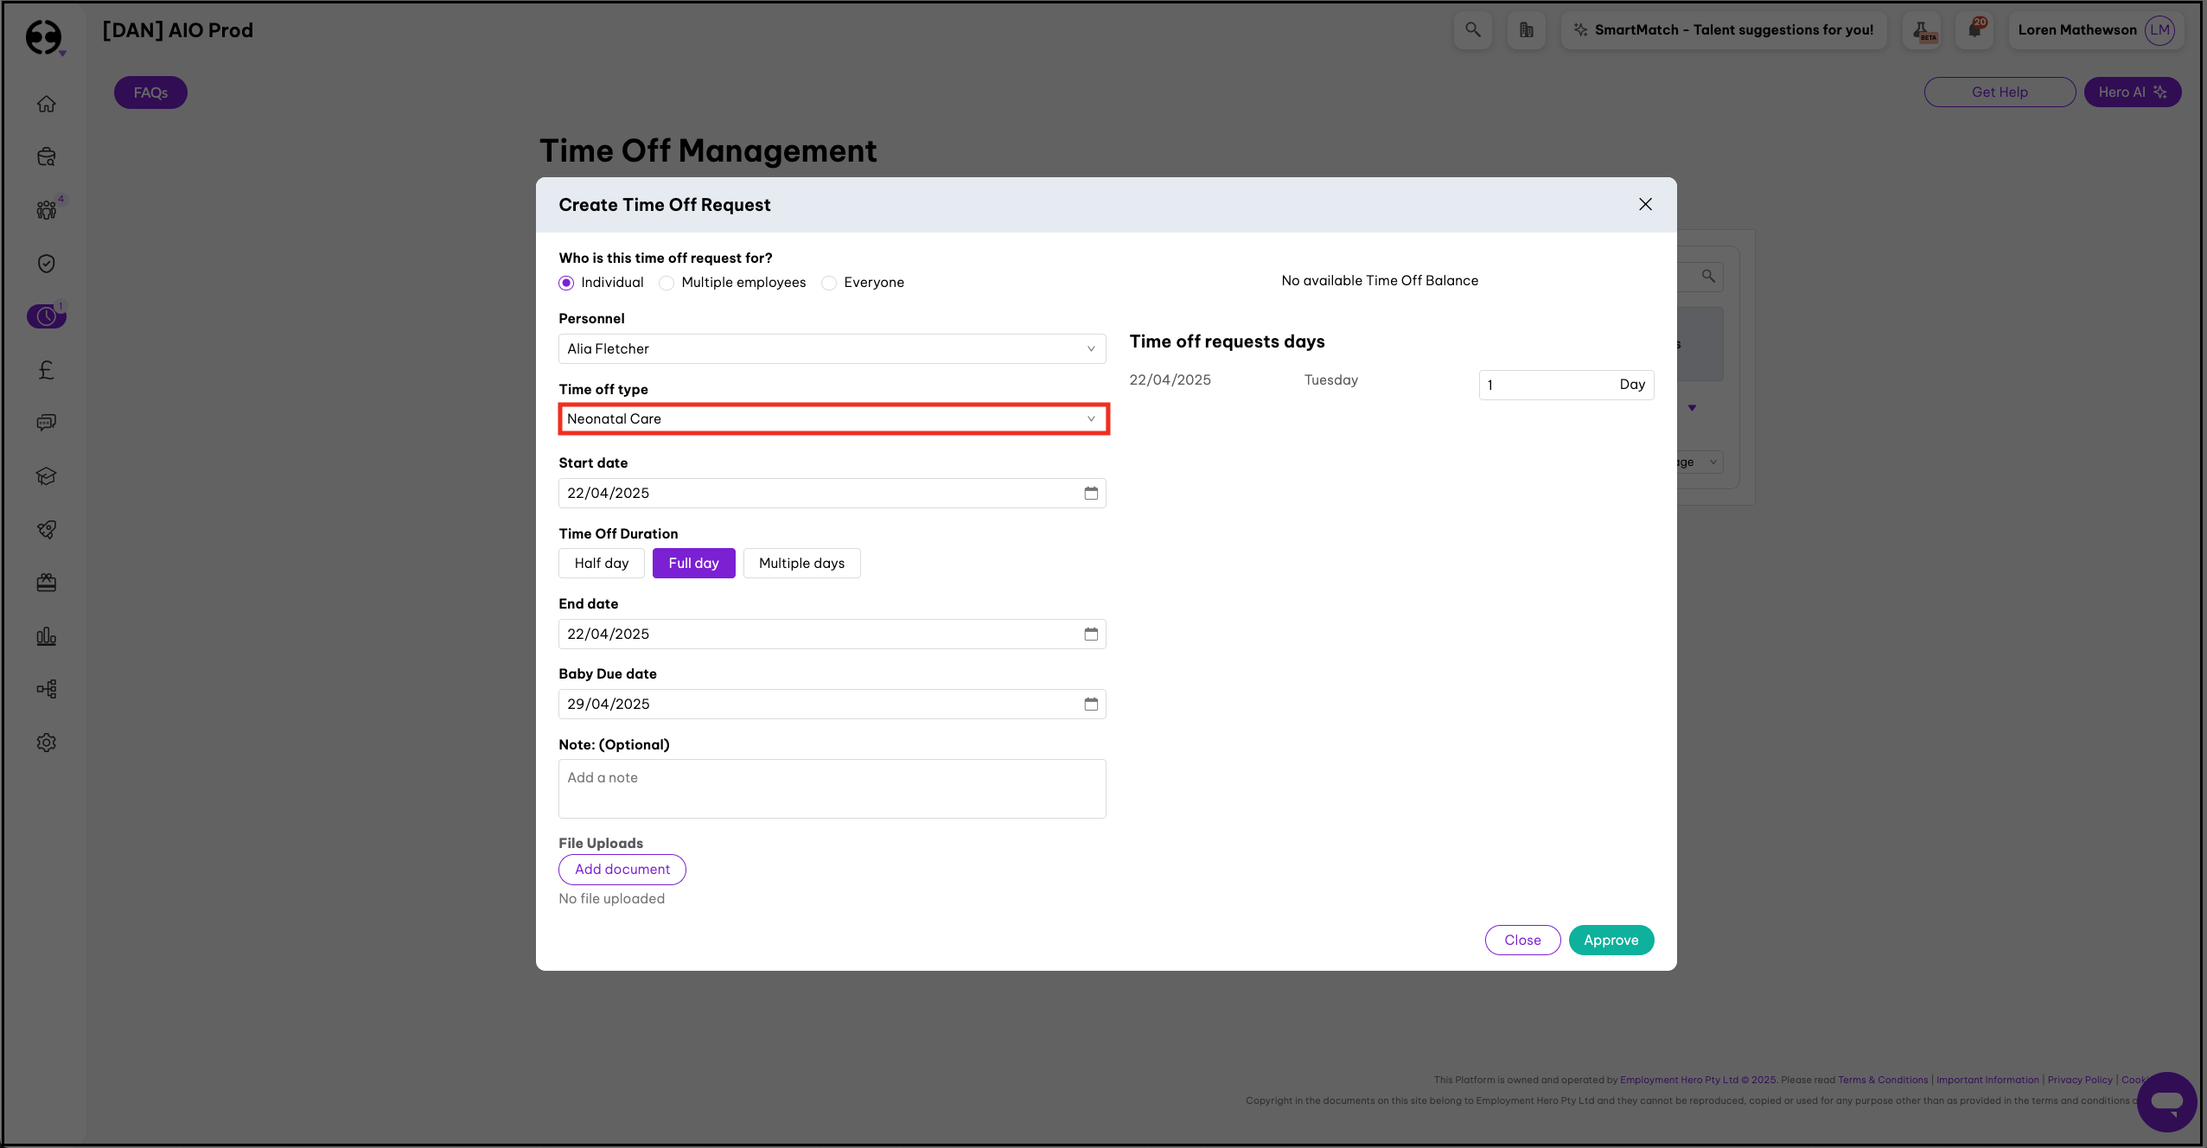
Task: Click the Start date calendar icon
Action: (1091, 493)
